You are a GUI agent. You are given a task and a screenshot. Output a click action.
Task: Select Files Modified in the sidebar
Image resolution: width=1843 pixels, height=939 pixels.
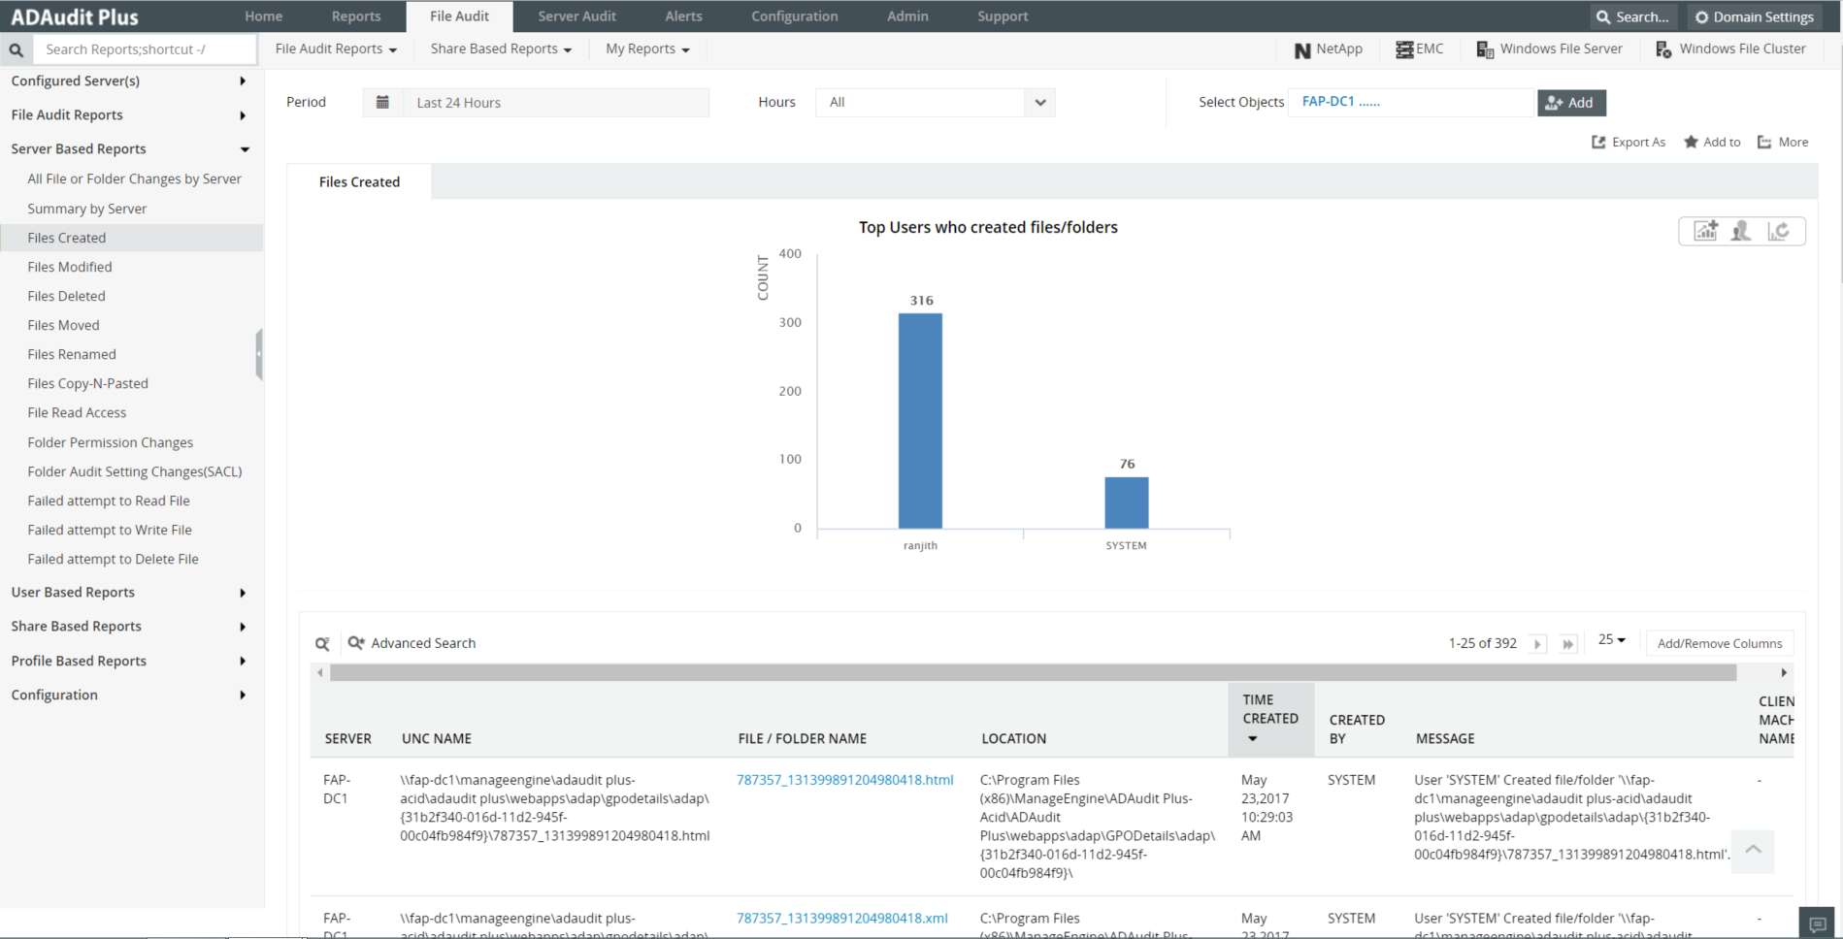(x=70, y=267)
